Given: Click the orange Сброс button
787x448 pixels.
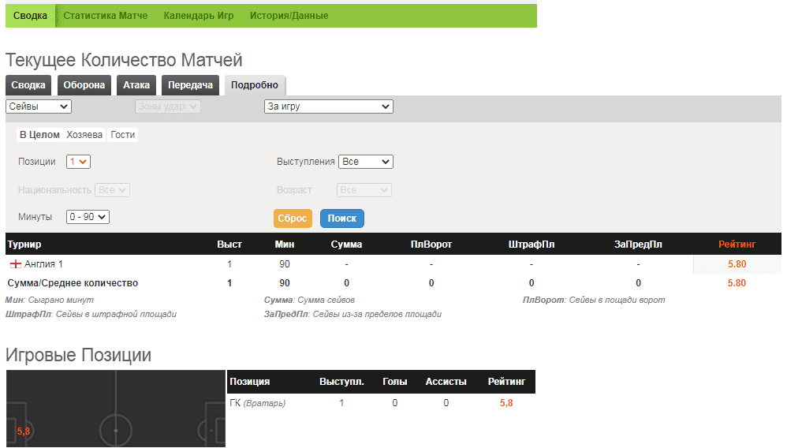Looking at the screenshot, I should pyautogui.click(x=293, y=218).
